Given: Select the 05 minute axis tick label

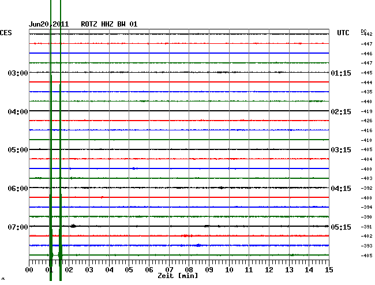Looking at the screenshot, I should coord(129,270).
